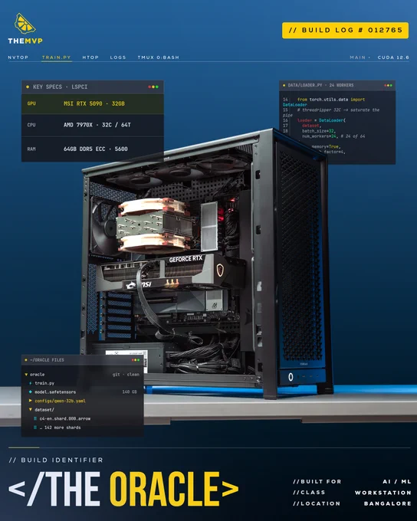Screen dimensions: 417x521
Task: Click the WORKSTATION value
Action: 383,493
